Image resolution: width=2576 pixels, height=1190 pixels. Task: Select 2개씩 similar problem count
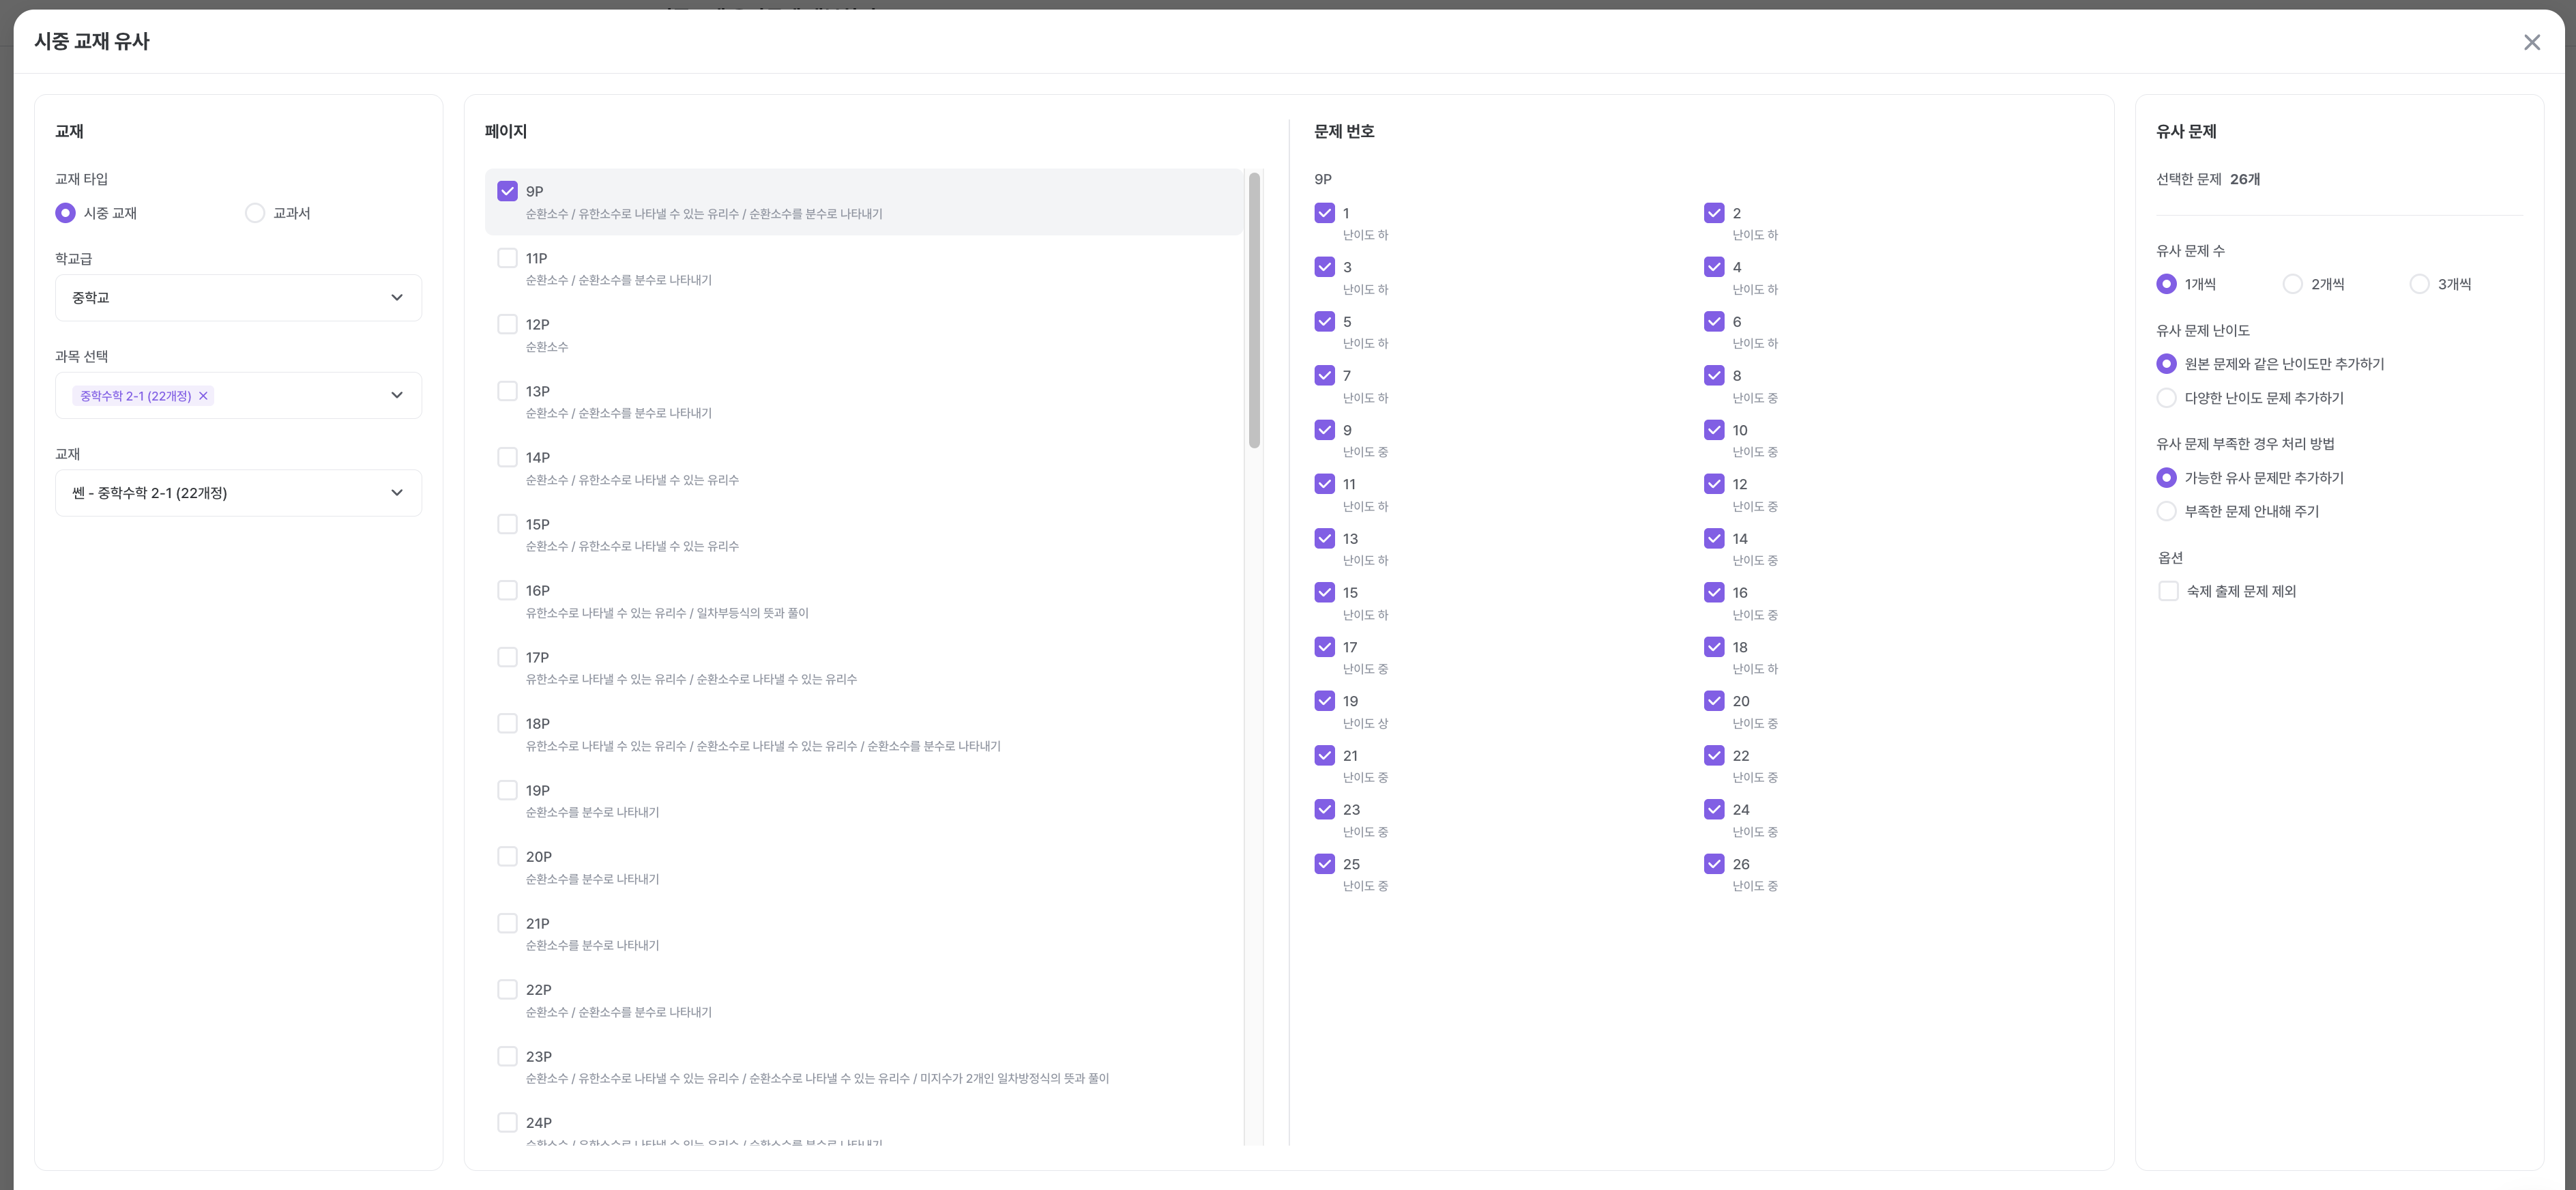coord(2292,284)
